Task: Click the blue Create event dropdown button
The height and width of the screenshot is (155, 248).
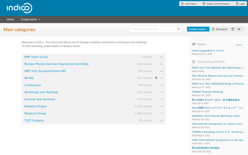Action: coord(198,29)
